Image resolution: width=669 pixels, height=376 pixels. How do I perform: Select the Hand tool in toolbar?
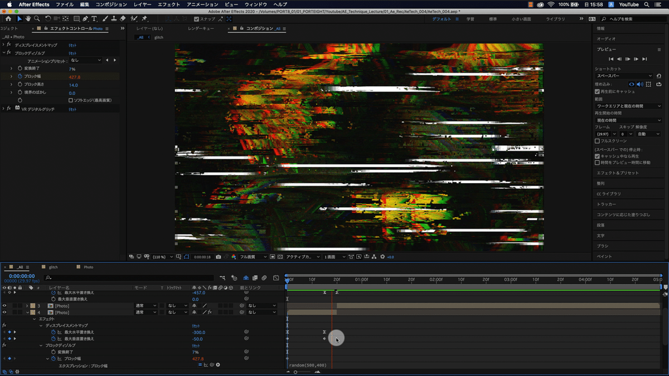click(x=28, y=19)
